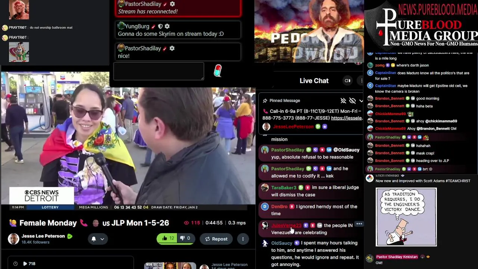Viewport: 478px width, 269px height.
Task: Open the Jesse Lee Peterson channel name
Action: (x=43, y=236)
